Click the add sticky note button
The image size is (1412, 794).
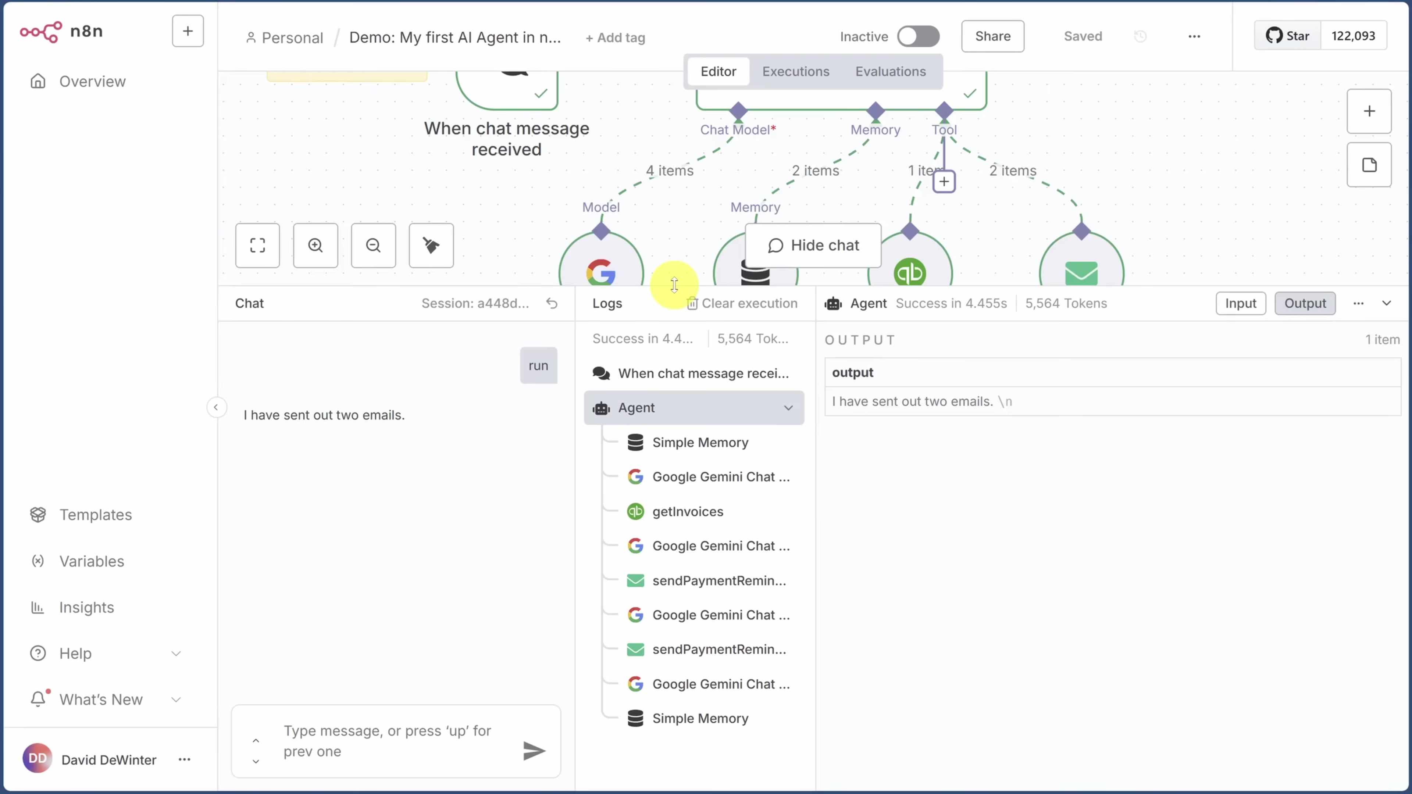coord(1369,165)
